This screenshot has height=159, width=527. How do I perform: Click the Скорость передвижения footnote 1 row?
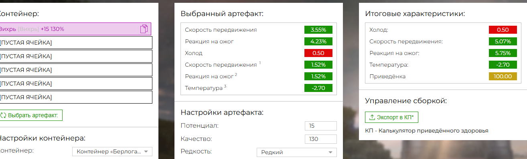(259, 65)
